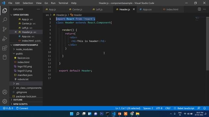
Task: Click the VS Code logo in title bar
Action: 4,3
